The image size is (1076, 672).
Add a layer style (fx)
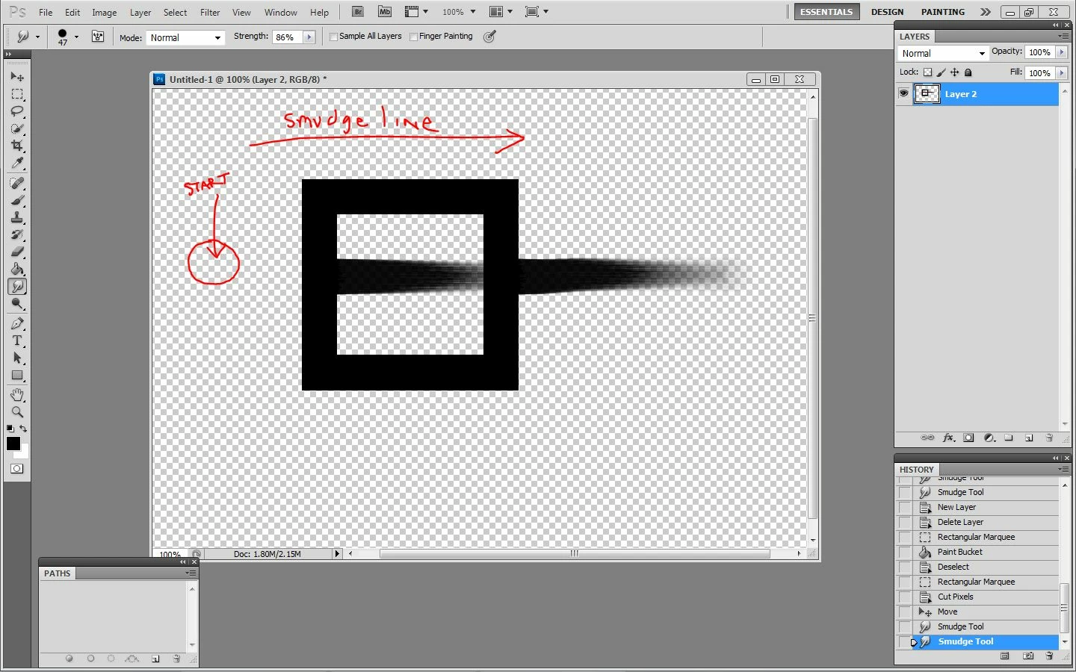coord(949,438)
